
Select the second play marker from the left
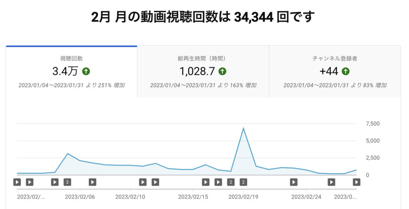[x=30, y=182]
